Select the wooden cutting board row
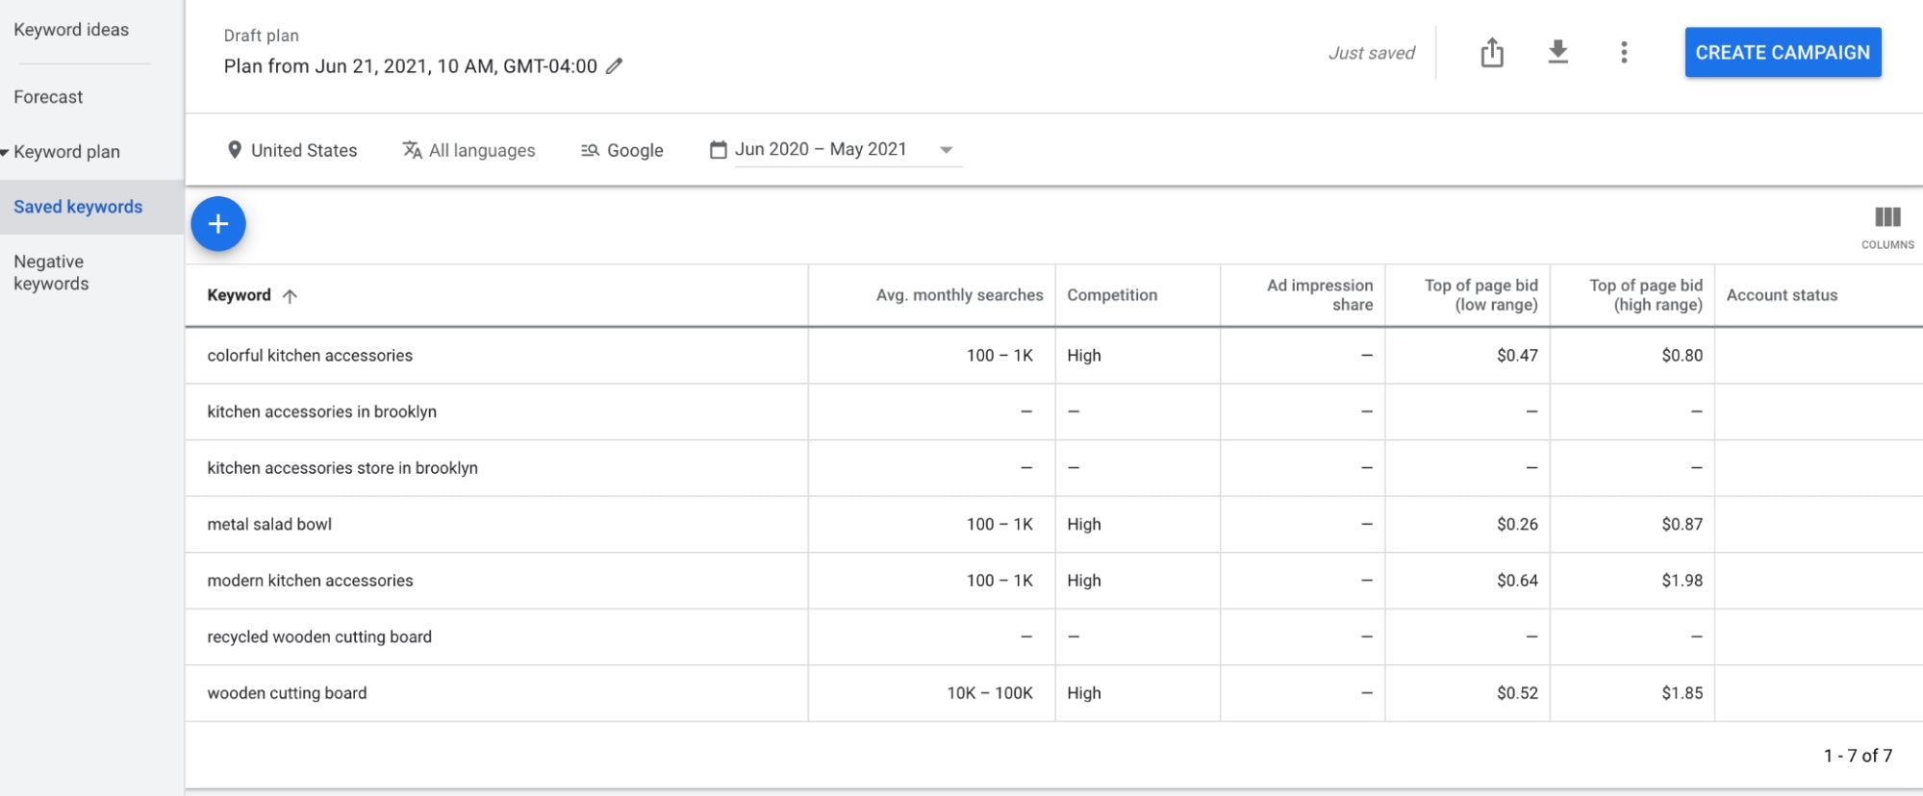This screenshot has width=1923, height=796. [287, 693]
